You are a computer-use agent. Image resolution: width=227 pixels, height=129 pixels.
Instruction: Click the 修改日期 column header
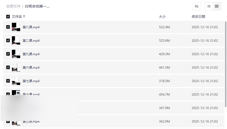198,17
